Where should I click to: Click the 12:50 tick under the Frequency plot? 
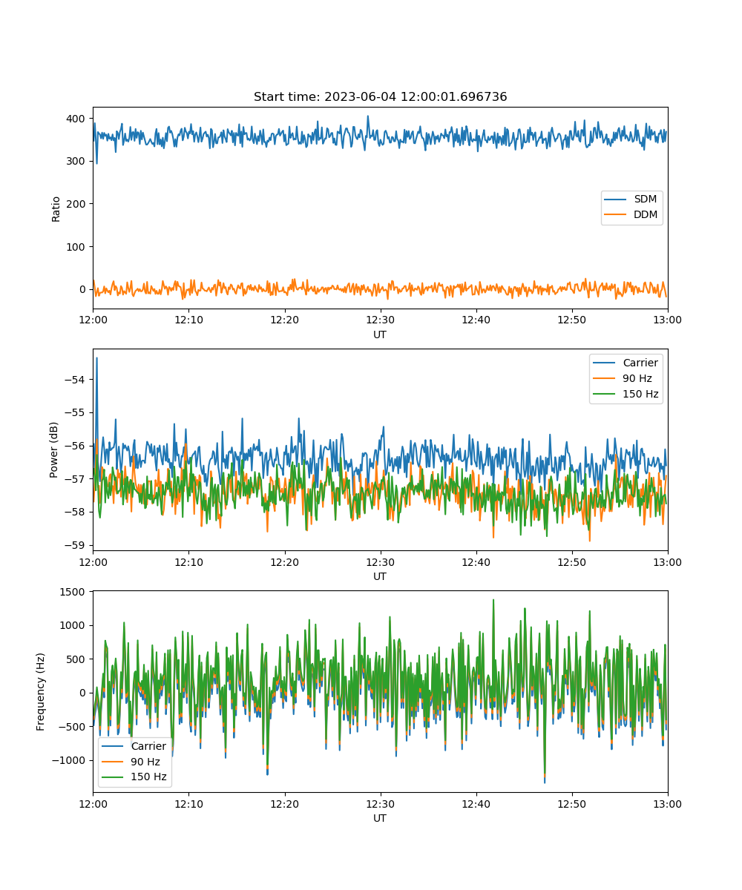click(571, 803)
